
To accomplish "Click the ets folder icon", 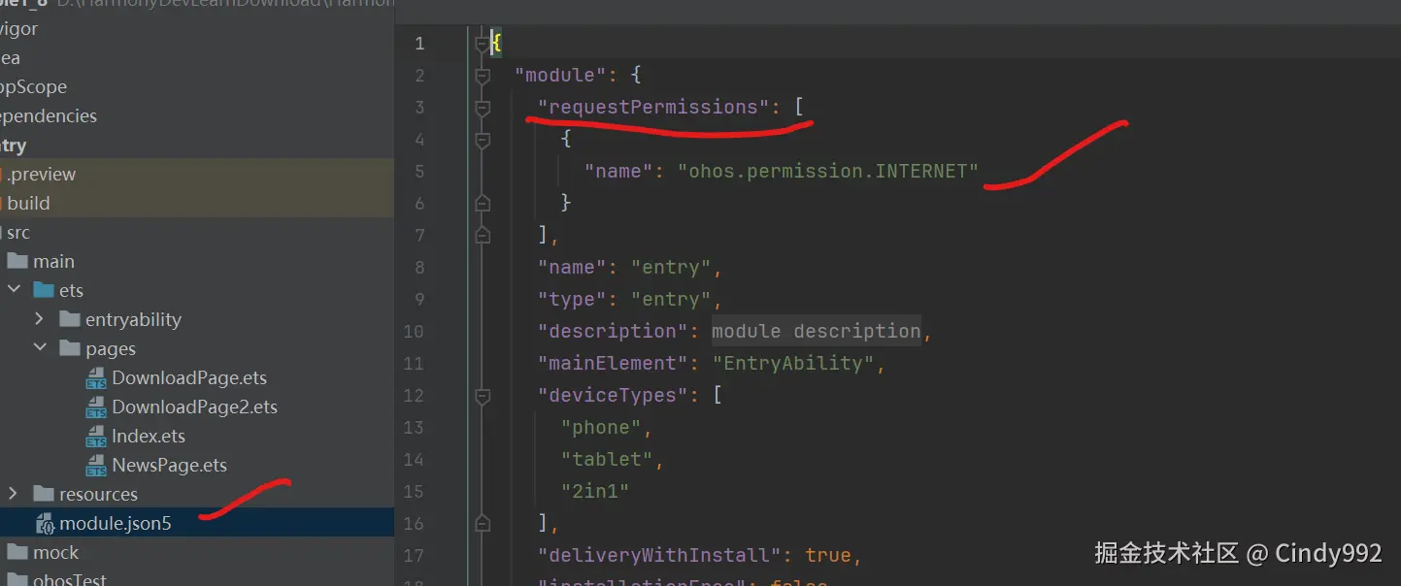I will click(x=44, y=290).
